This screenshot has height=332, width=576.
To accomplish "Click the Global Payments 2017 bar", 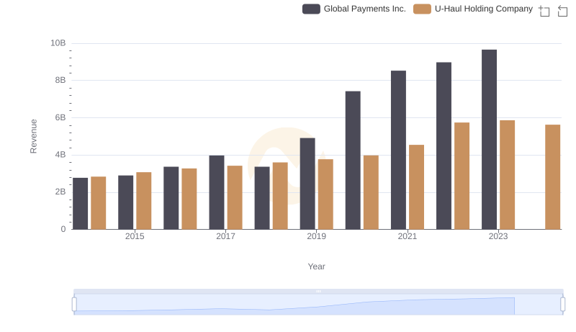I will 217,192.
